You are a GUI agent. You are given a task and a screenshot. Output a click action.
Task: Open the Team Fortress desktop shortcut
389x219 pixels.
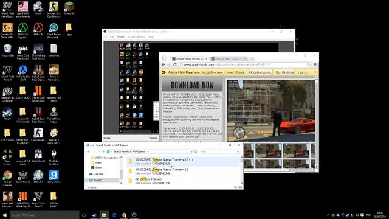point(7,157)
